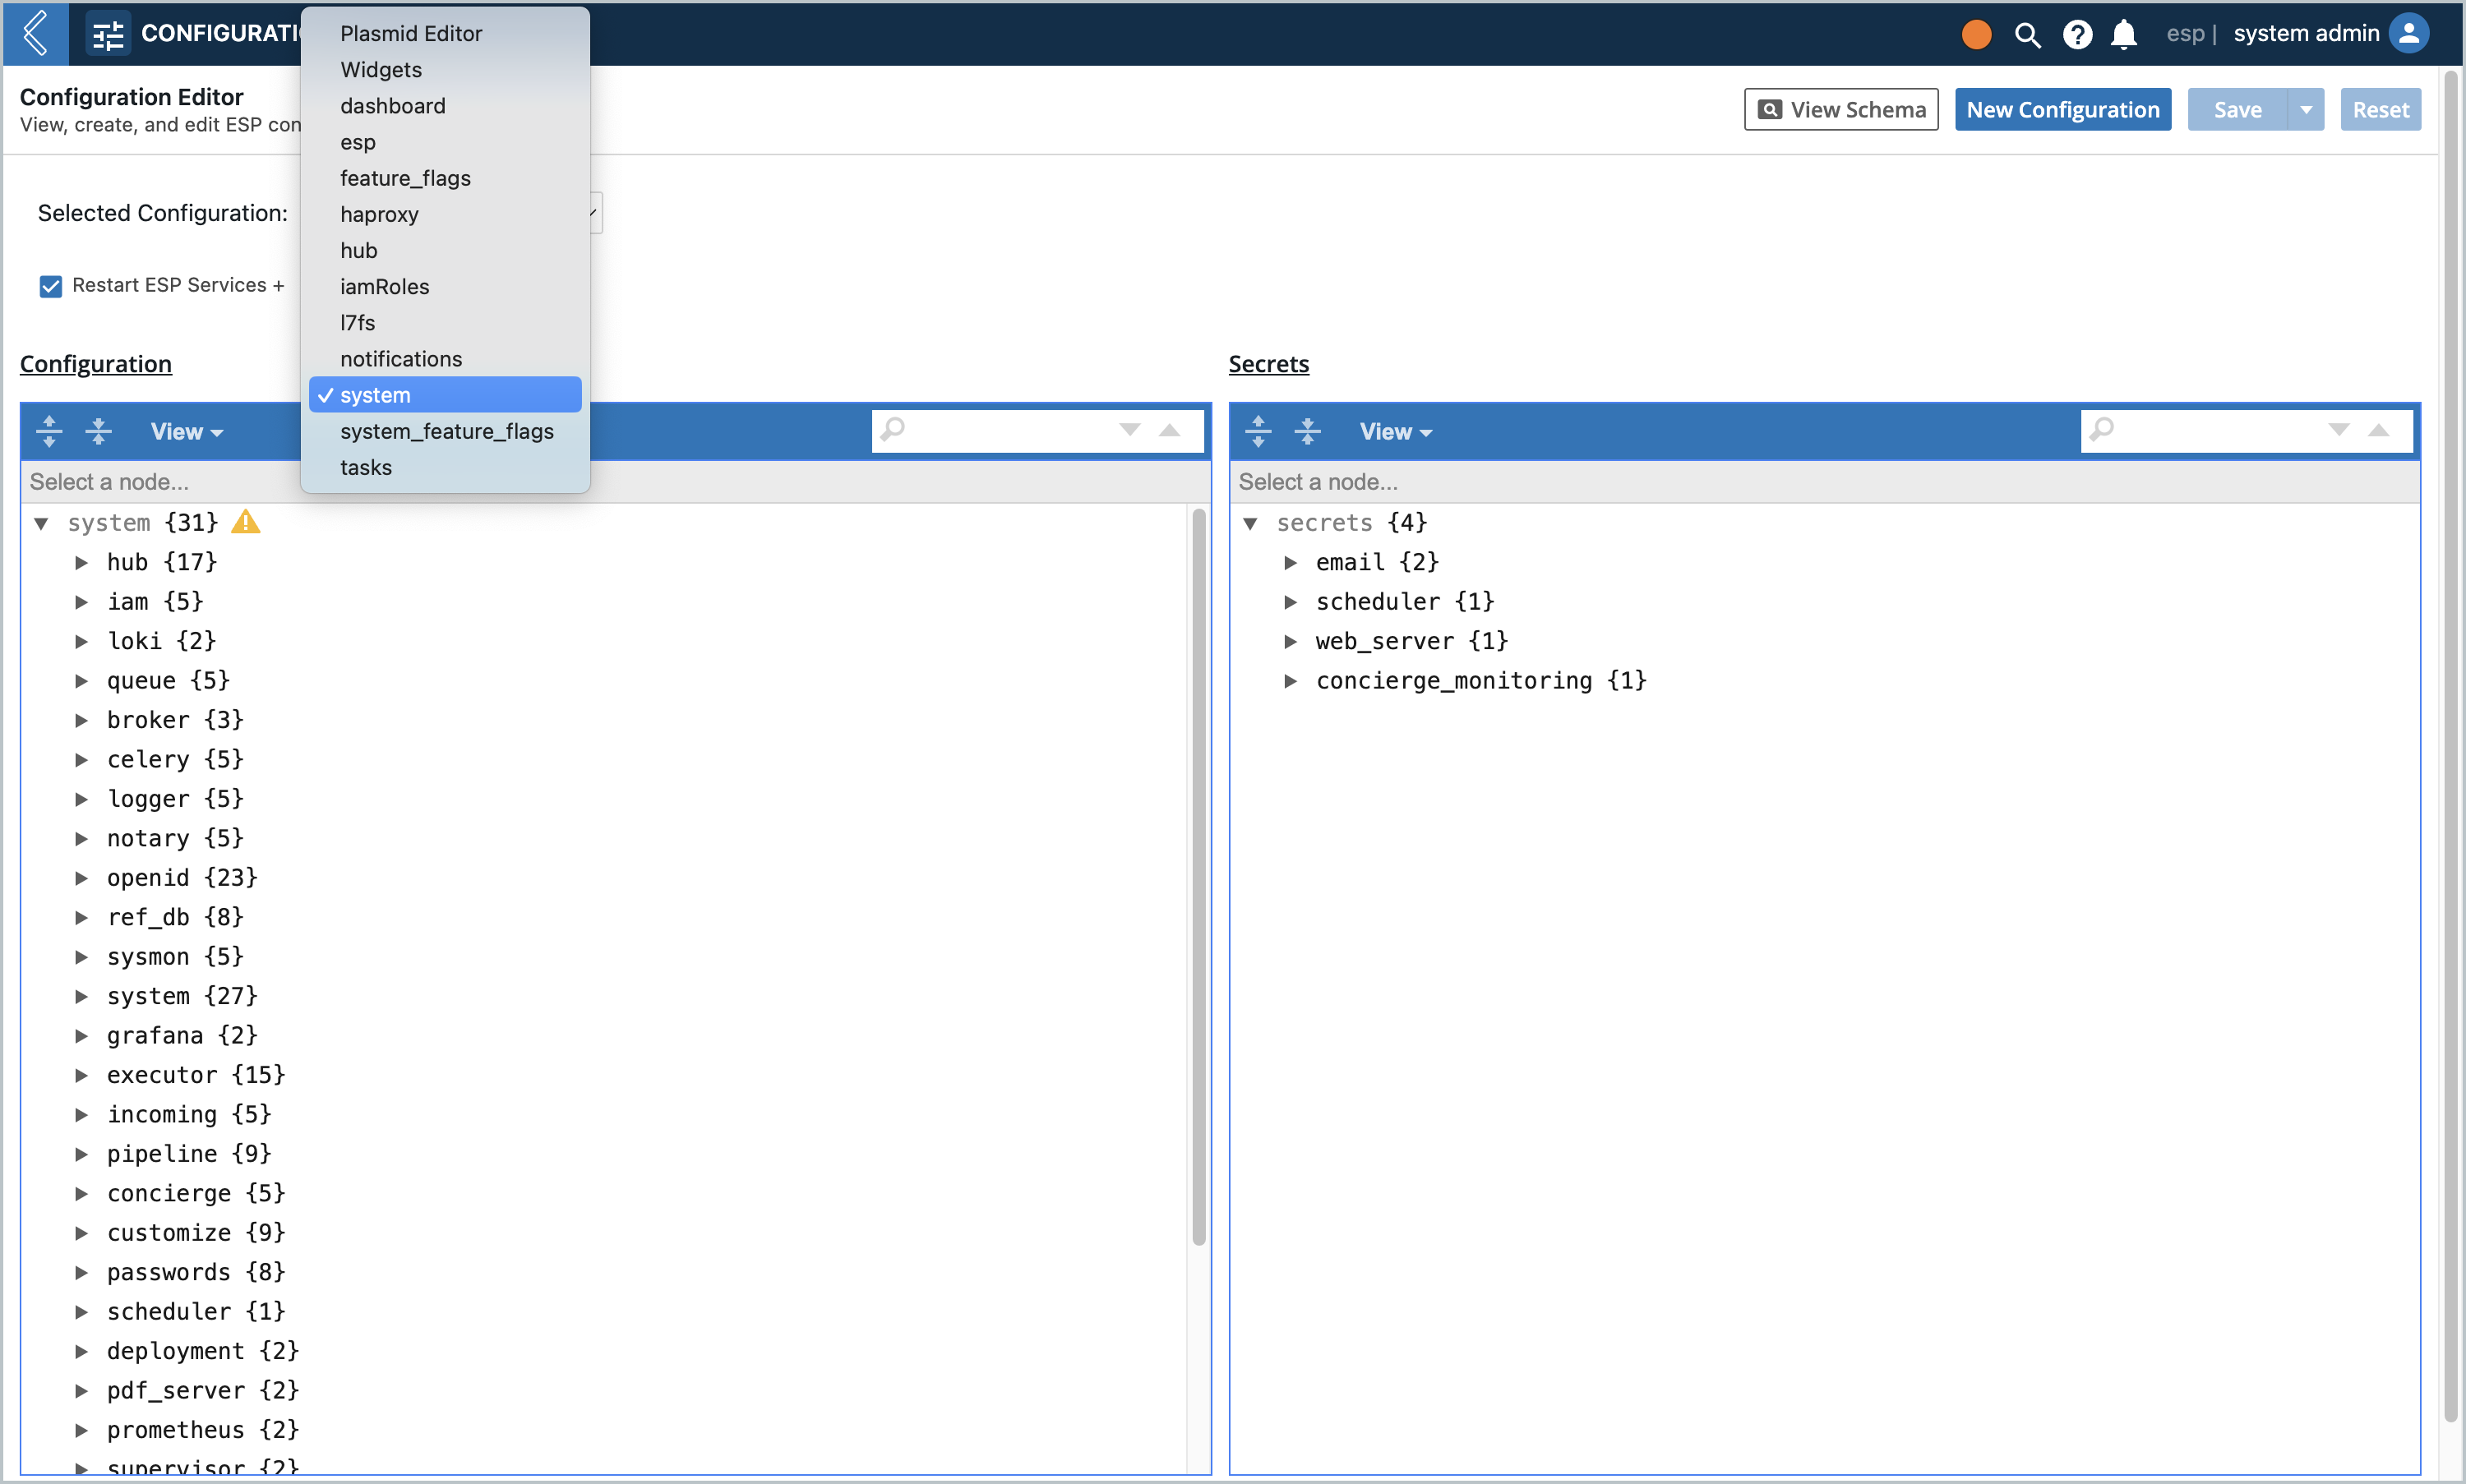Select tasks configuration option

click(x=446, y=467)
